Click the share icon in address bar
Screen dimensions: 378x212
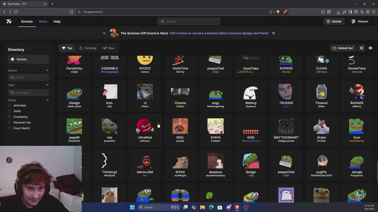pyautogui.click(x=271, y=12)
